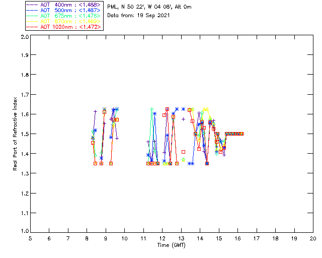Click the x-axis hour label 20
Image resolution: width=322 pixels, height=258 pixels.
313,238
